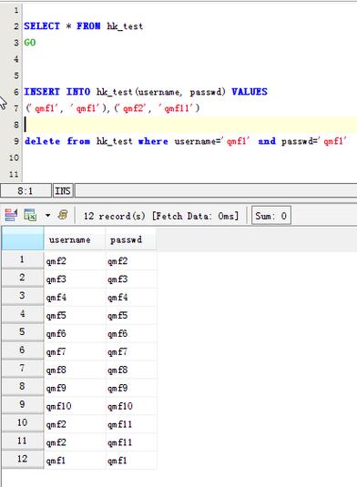Click the 12 record(s) status text

click(115, 216)
